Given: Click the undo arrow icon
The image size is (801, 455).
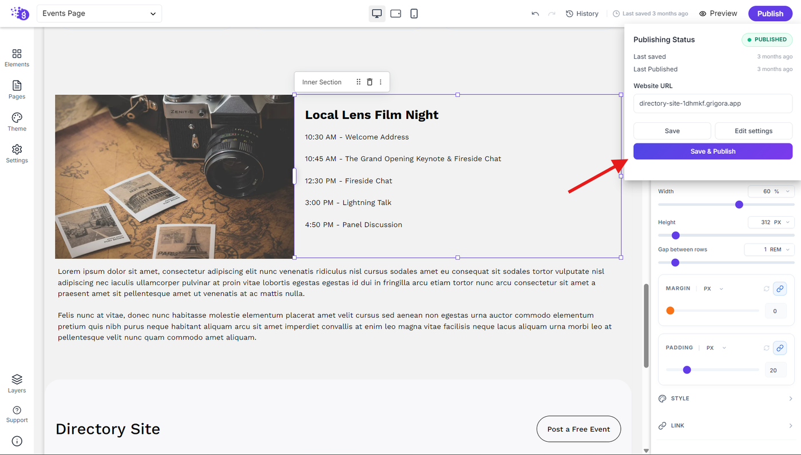Looking at the screenshot, I should pyautogui.click(x=535, y=14).
